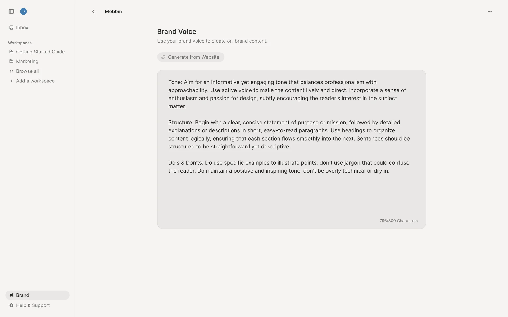The height and width of the screenshot is (317, 508).
Task: Click the plus icon for Add a workspace
Action: 11,81
